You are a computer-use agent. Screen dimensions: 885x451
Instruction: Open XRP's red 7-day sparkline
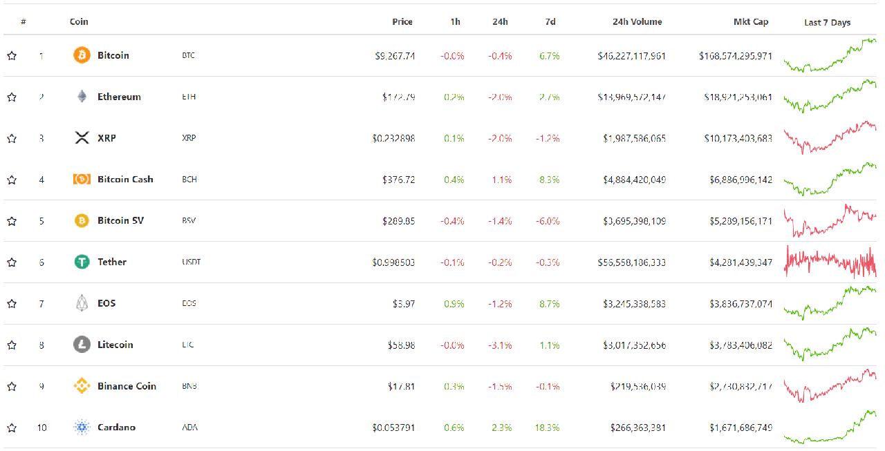tap(830, 137)
